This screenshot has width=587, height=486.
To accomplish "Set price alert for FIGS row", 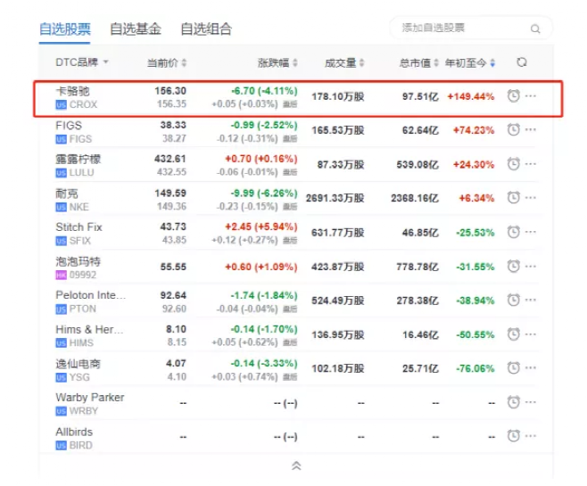I will pyautogui.click(x=513, y=130).
